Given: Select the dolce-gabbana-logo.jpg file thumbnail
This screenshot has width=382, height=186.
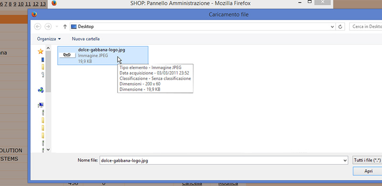Looking at the screenshot, I should (67, 55).
